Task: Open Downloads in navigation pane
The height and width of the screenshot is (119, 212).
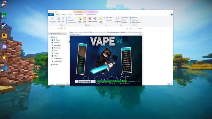Action: click(57, 48)
